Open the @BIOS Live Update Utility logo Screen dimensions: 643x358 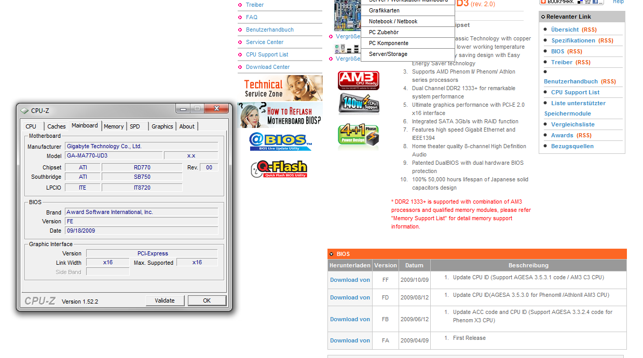[280, 141]
